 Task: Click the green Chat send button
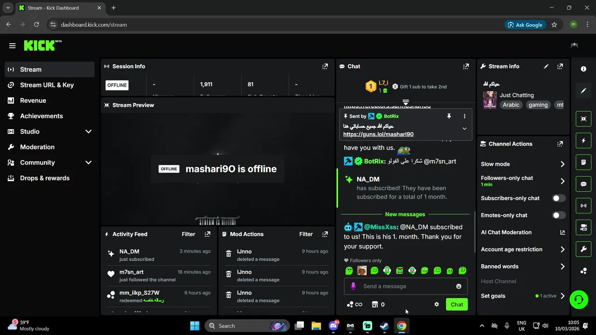[457, 304]
